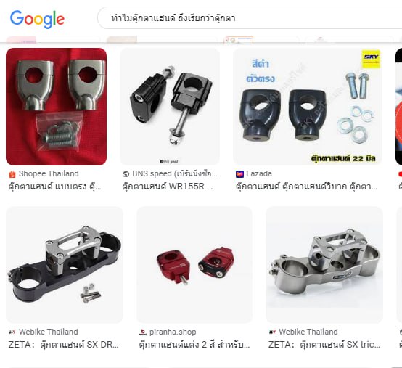This screenshot has width=402, height=368.
Task: Open the black WR155R riser clamp image
Action: click(170, 107)
